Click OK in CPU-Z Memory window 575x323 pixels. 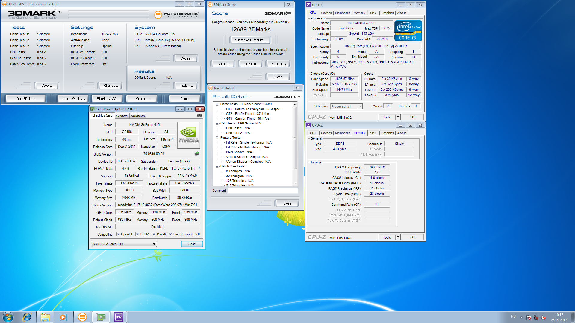[412, 237]
